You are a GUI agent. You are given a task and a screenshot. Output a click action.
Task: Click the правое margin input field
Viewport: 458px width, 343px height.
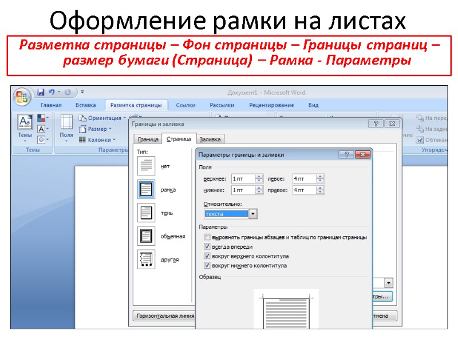coord(305,190)
